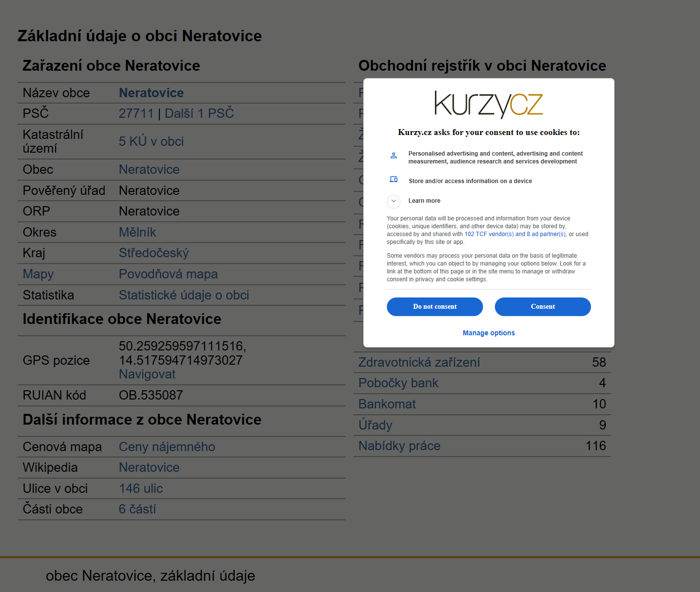Click the Nabídky práce count 116
The image size is (700, 592).
[x=595, y=446]
